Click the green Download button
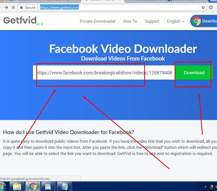The width and height of the screenshot is (217, 191). point(194,73)
